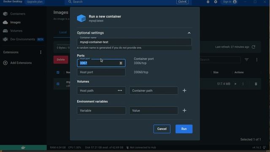Image resolution: width=270 pixels, height=152 pixels.
Task: Click the 517.4 MB size value
Action: (x=224, y=84)
